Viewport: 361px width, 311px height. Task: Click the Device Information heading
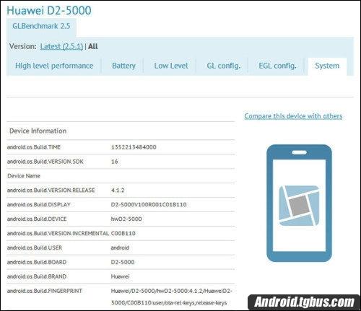[38, 131]
